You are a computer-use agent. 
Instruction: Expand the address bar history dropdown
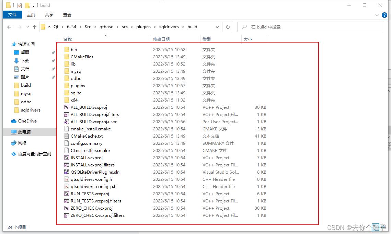[217, 27]
